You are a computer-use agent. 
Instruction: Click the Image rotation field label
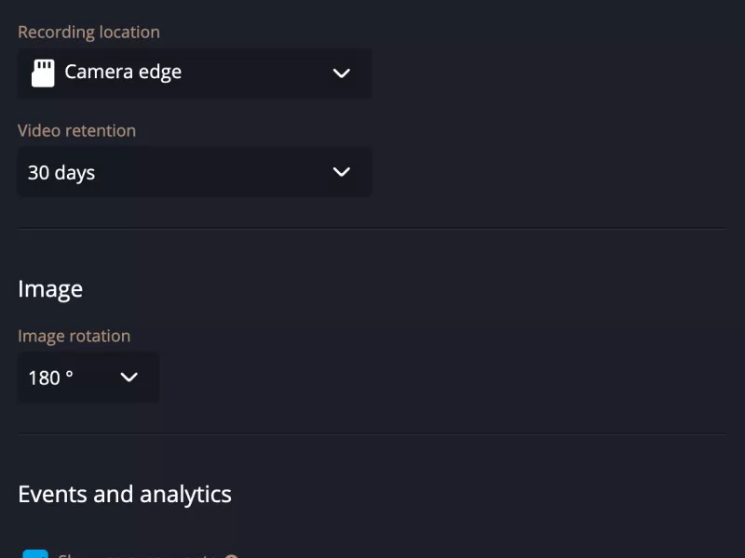coord(74,336)
